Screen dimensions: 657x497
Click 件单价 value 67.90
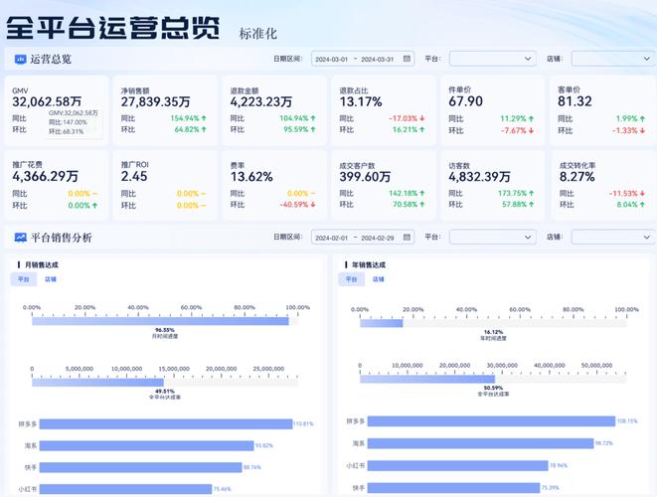point(465,101)
